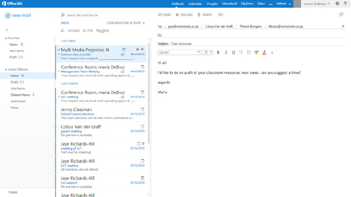Click the Office 365 logo
Screen dimensions: 351x197
(x=13, y=4)
